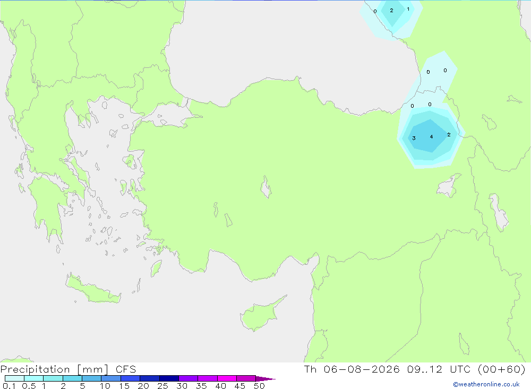531x389 pixels.
Task: Click the 'CFS' model label
Action: click(x=126, y=369)
